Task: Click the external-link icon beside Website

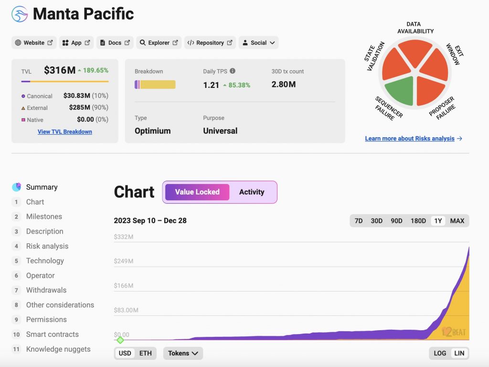Action: 50,43
